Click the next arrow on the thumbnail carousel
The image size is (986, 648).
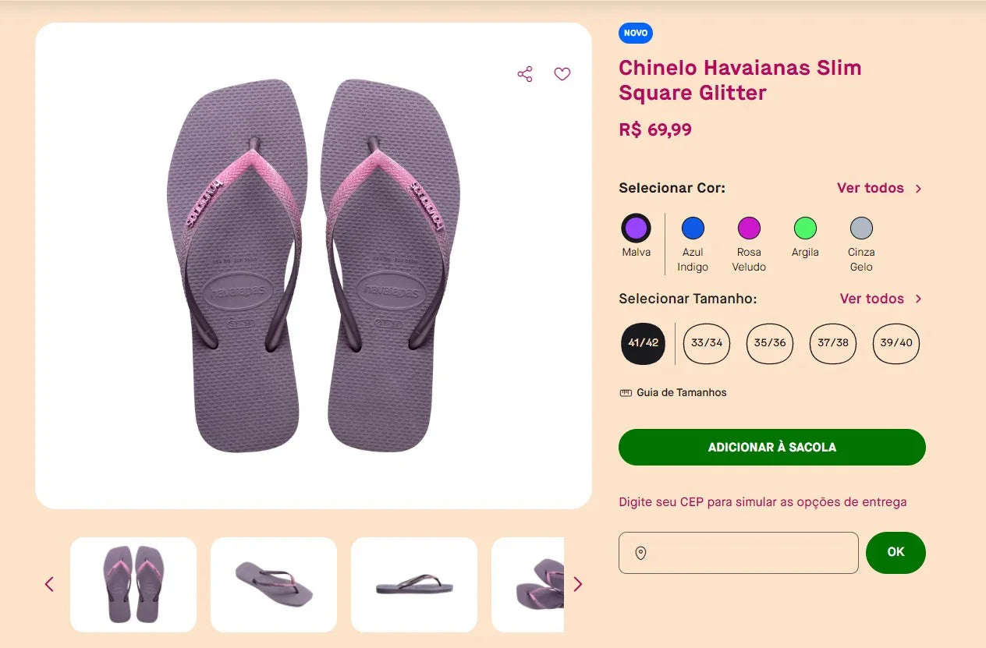pyautogui.click(x=578, y=584)
